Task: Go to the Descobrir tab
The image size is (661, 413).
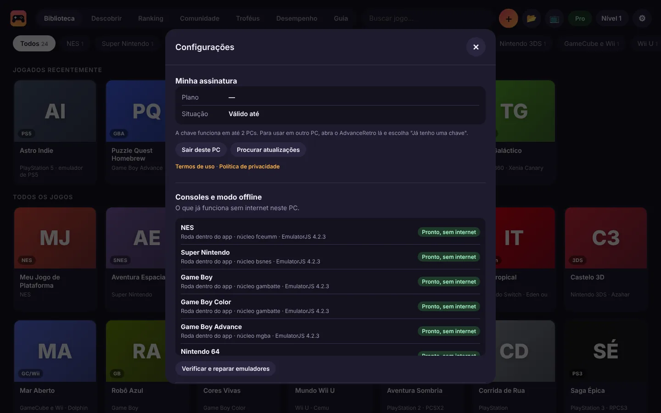Action: (x=106, y=18)
